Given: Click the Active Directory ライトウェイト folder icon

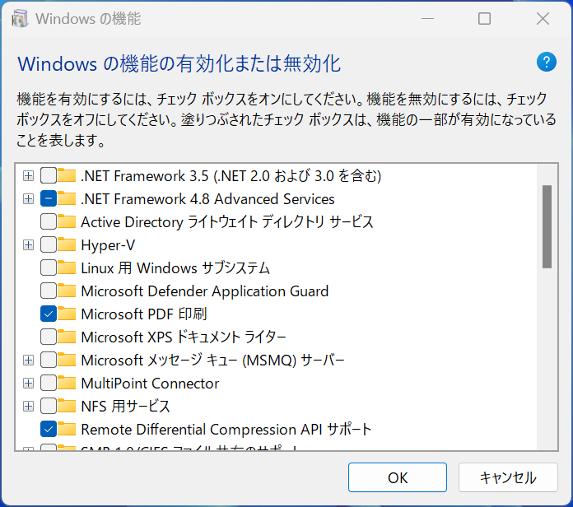Looking at the screenshot, I should tap(68, 222).
